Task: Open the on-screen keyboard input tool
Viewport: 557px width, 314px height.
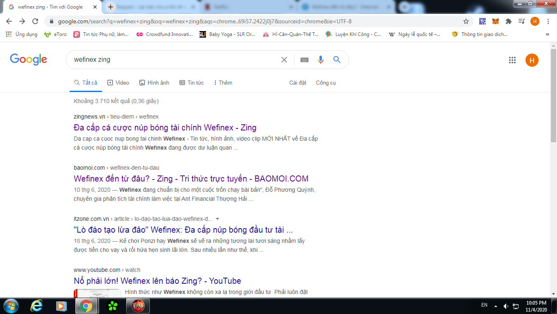Action: [304, 60]
